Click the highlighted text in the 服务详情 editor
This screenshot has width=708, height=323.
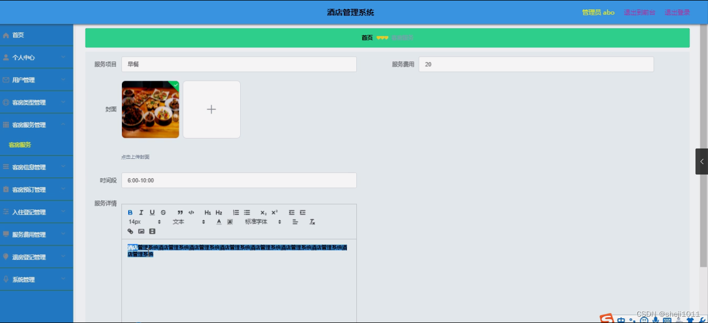coord(237,251)
